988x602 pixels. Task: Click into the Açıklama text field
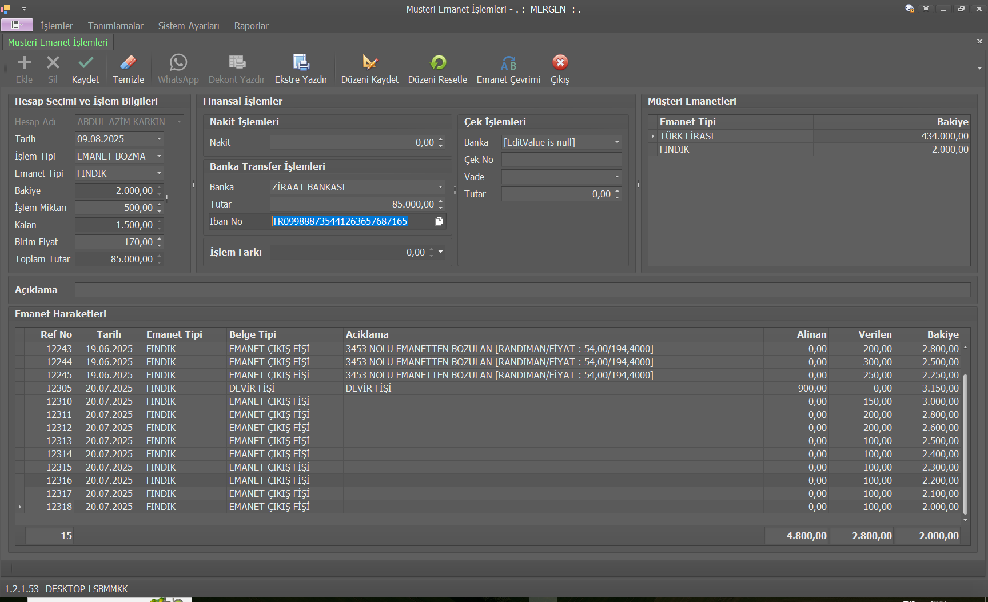(x=522, y=290)
